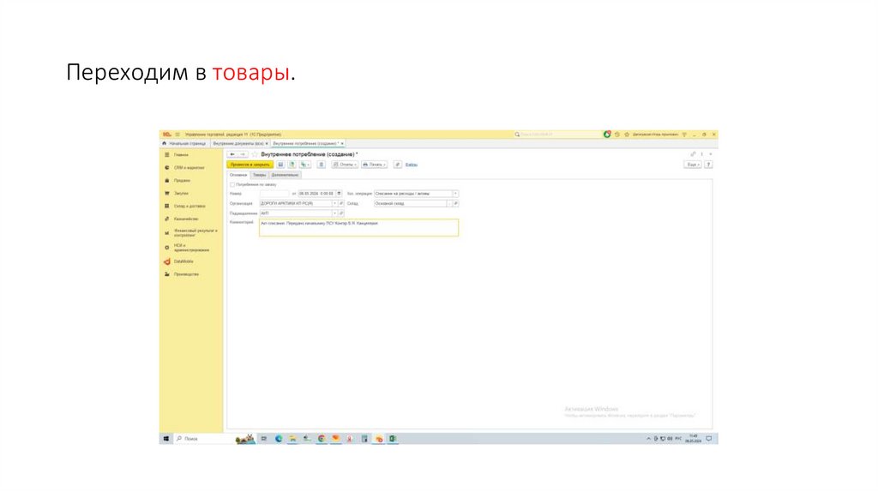The width and height of the screenshot is (878, 492).
Task: Open Продажи section in sidebar
Action: [x=182, y=181]
